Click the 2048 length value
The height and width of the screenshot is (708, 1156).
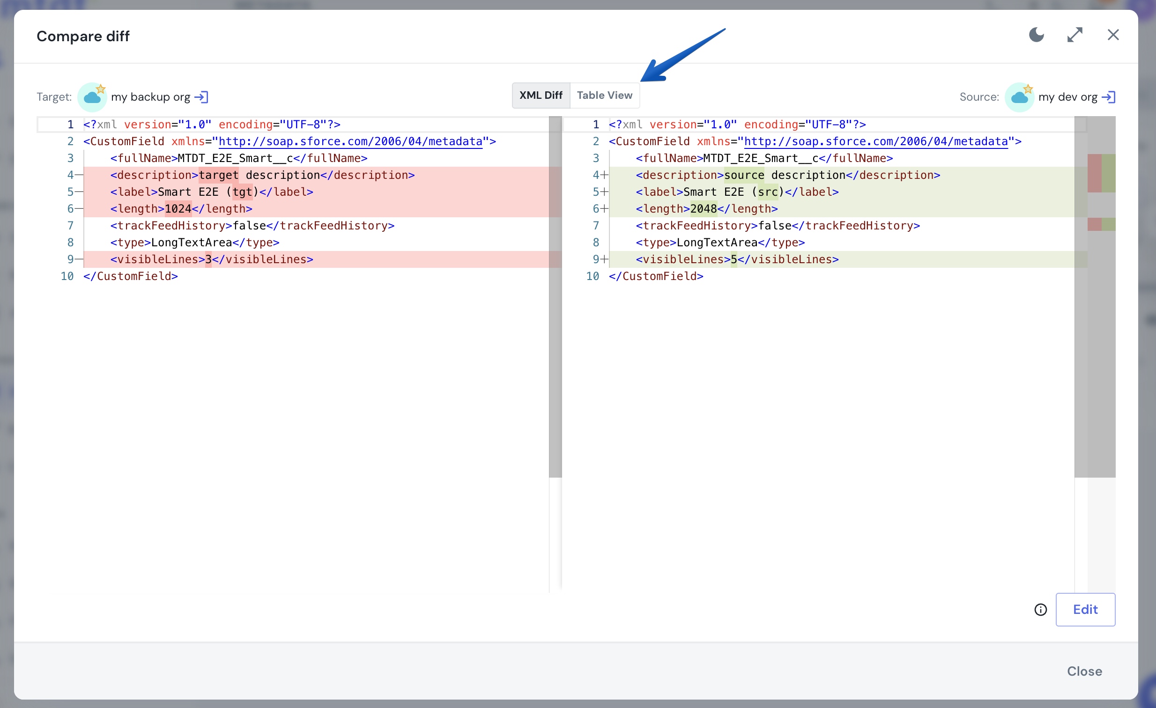[x=703, y=209]
